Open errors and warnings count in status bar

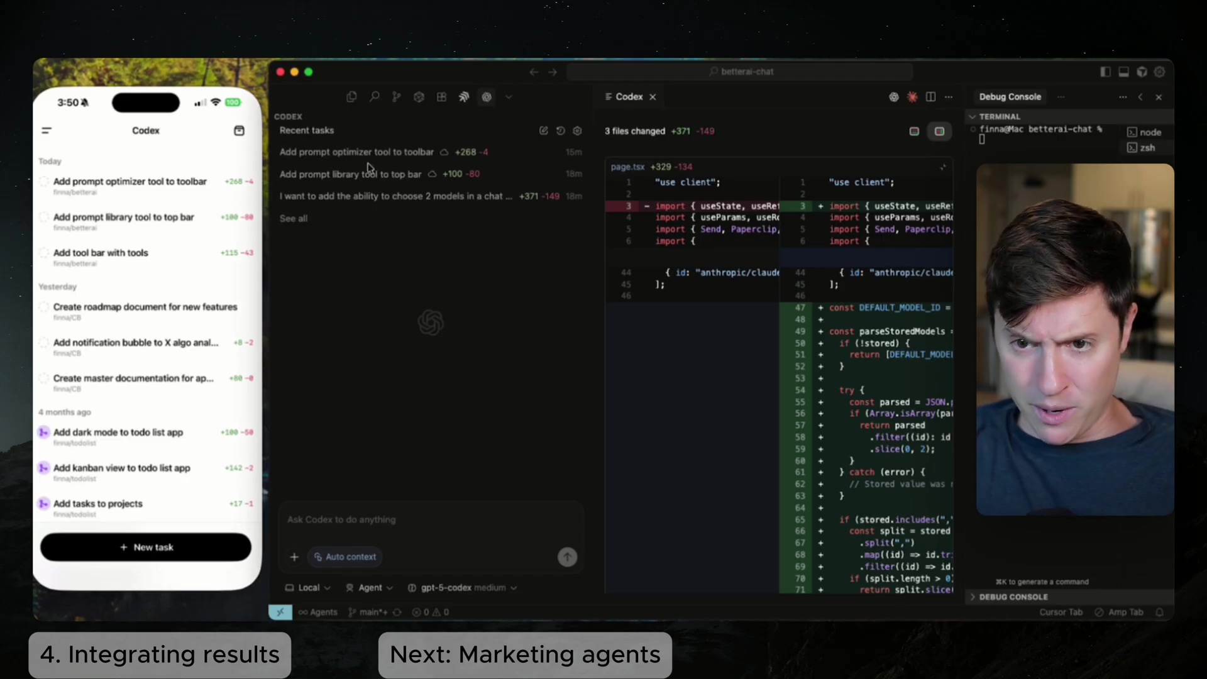coord(431,612)
